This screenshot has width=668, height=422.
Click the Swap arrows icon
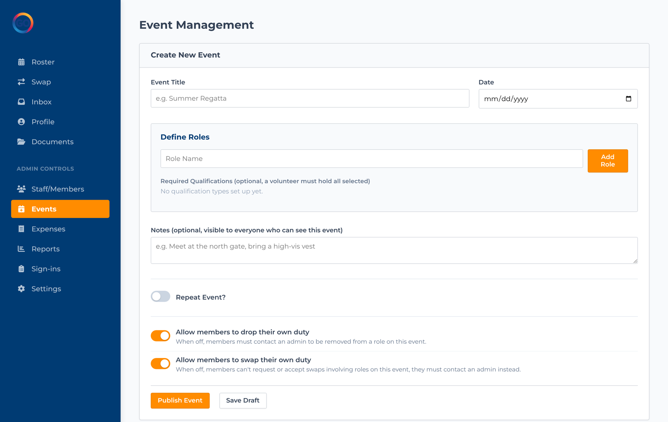[x=21, y=82]
